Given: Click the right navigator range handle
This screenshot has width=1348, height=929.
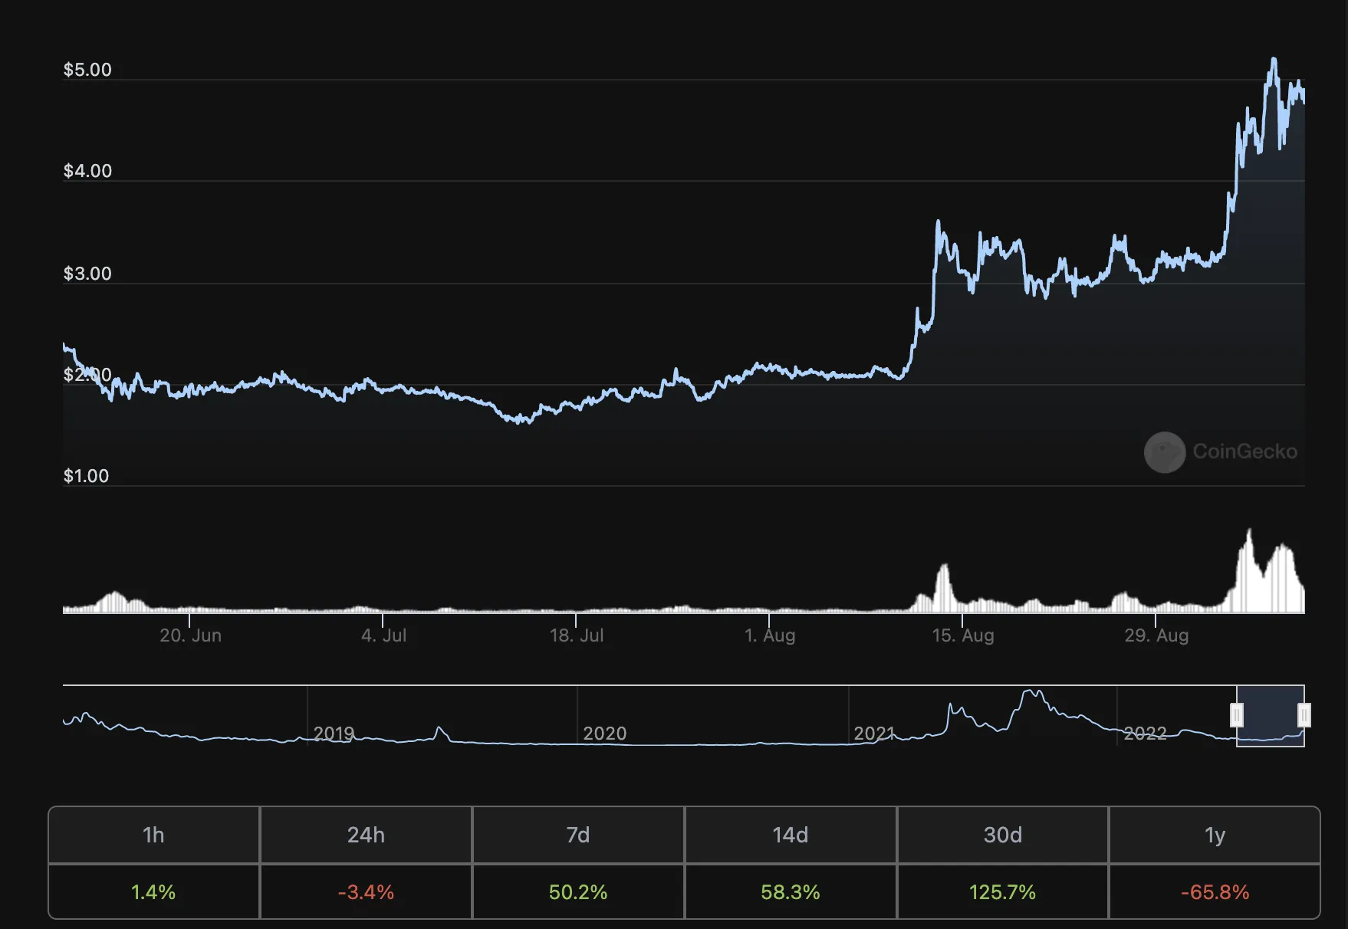Looking at the screenshot, I should click(x=1304, y=715).
